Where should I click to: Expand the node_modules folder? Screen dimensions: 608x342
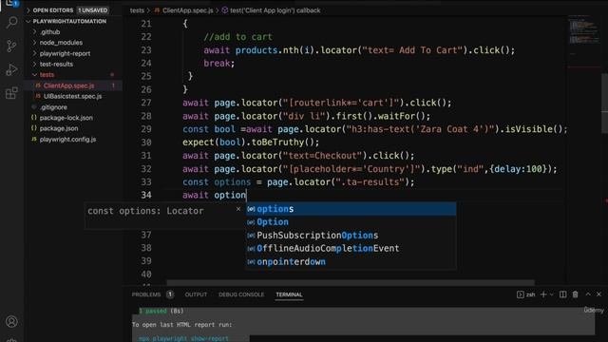click(x=61, y=42)
